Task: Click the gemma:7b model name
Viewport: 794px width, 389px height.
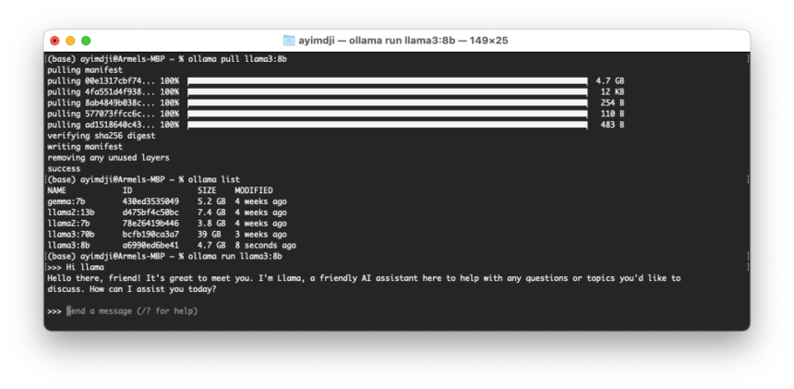Action: 66,201
